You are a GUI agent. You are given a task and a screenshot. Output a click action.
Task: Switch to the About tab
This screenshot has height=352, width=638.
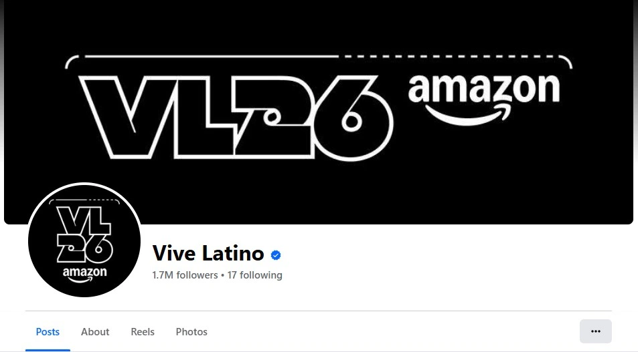pos(95,332)
